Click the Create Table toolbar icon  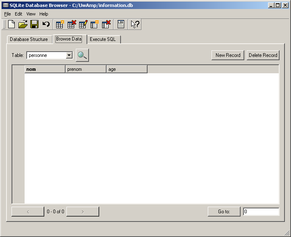pos(60,25)
